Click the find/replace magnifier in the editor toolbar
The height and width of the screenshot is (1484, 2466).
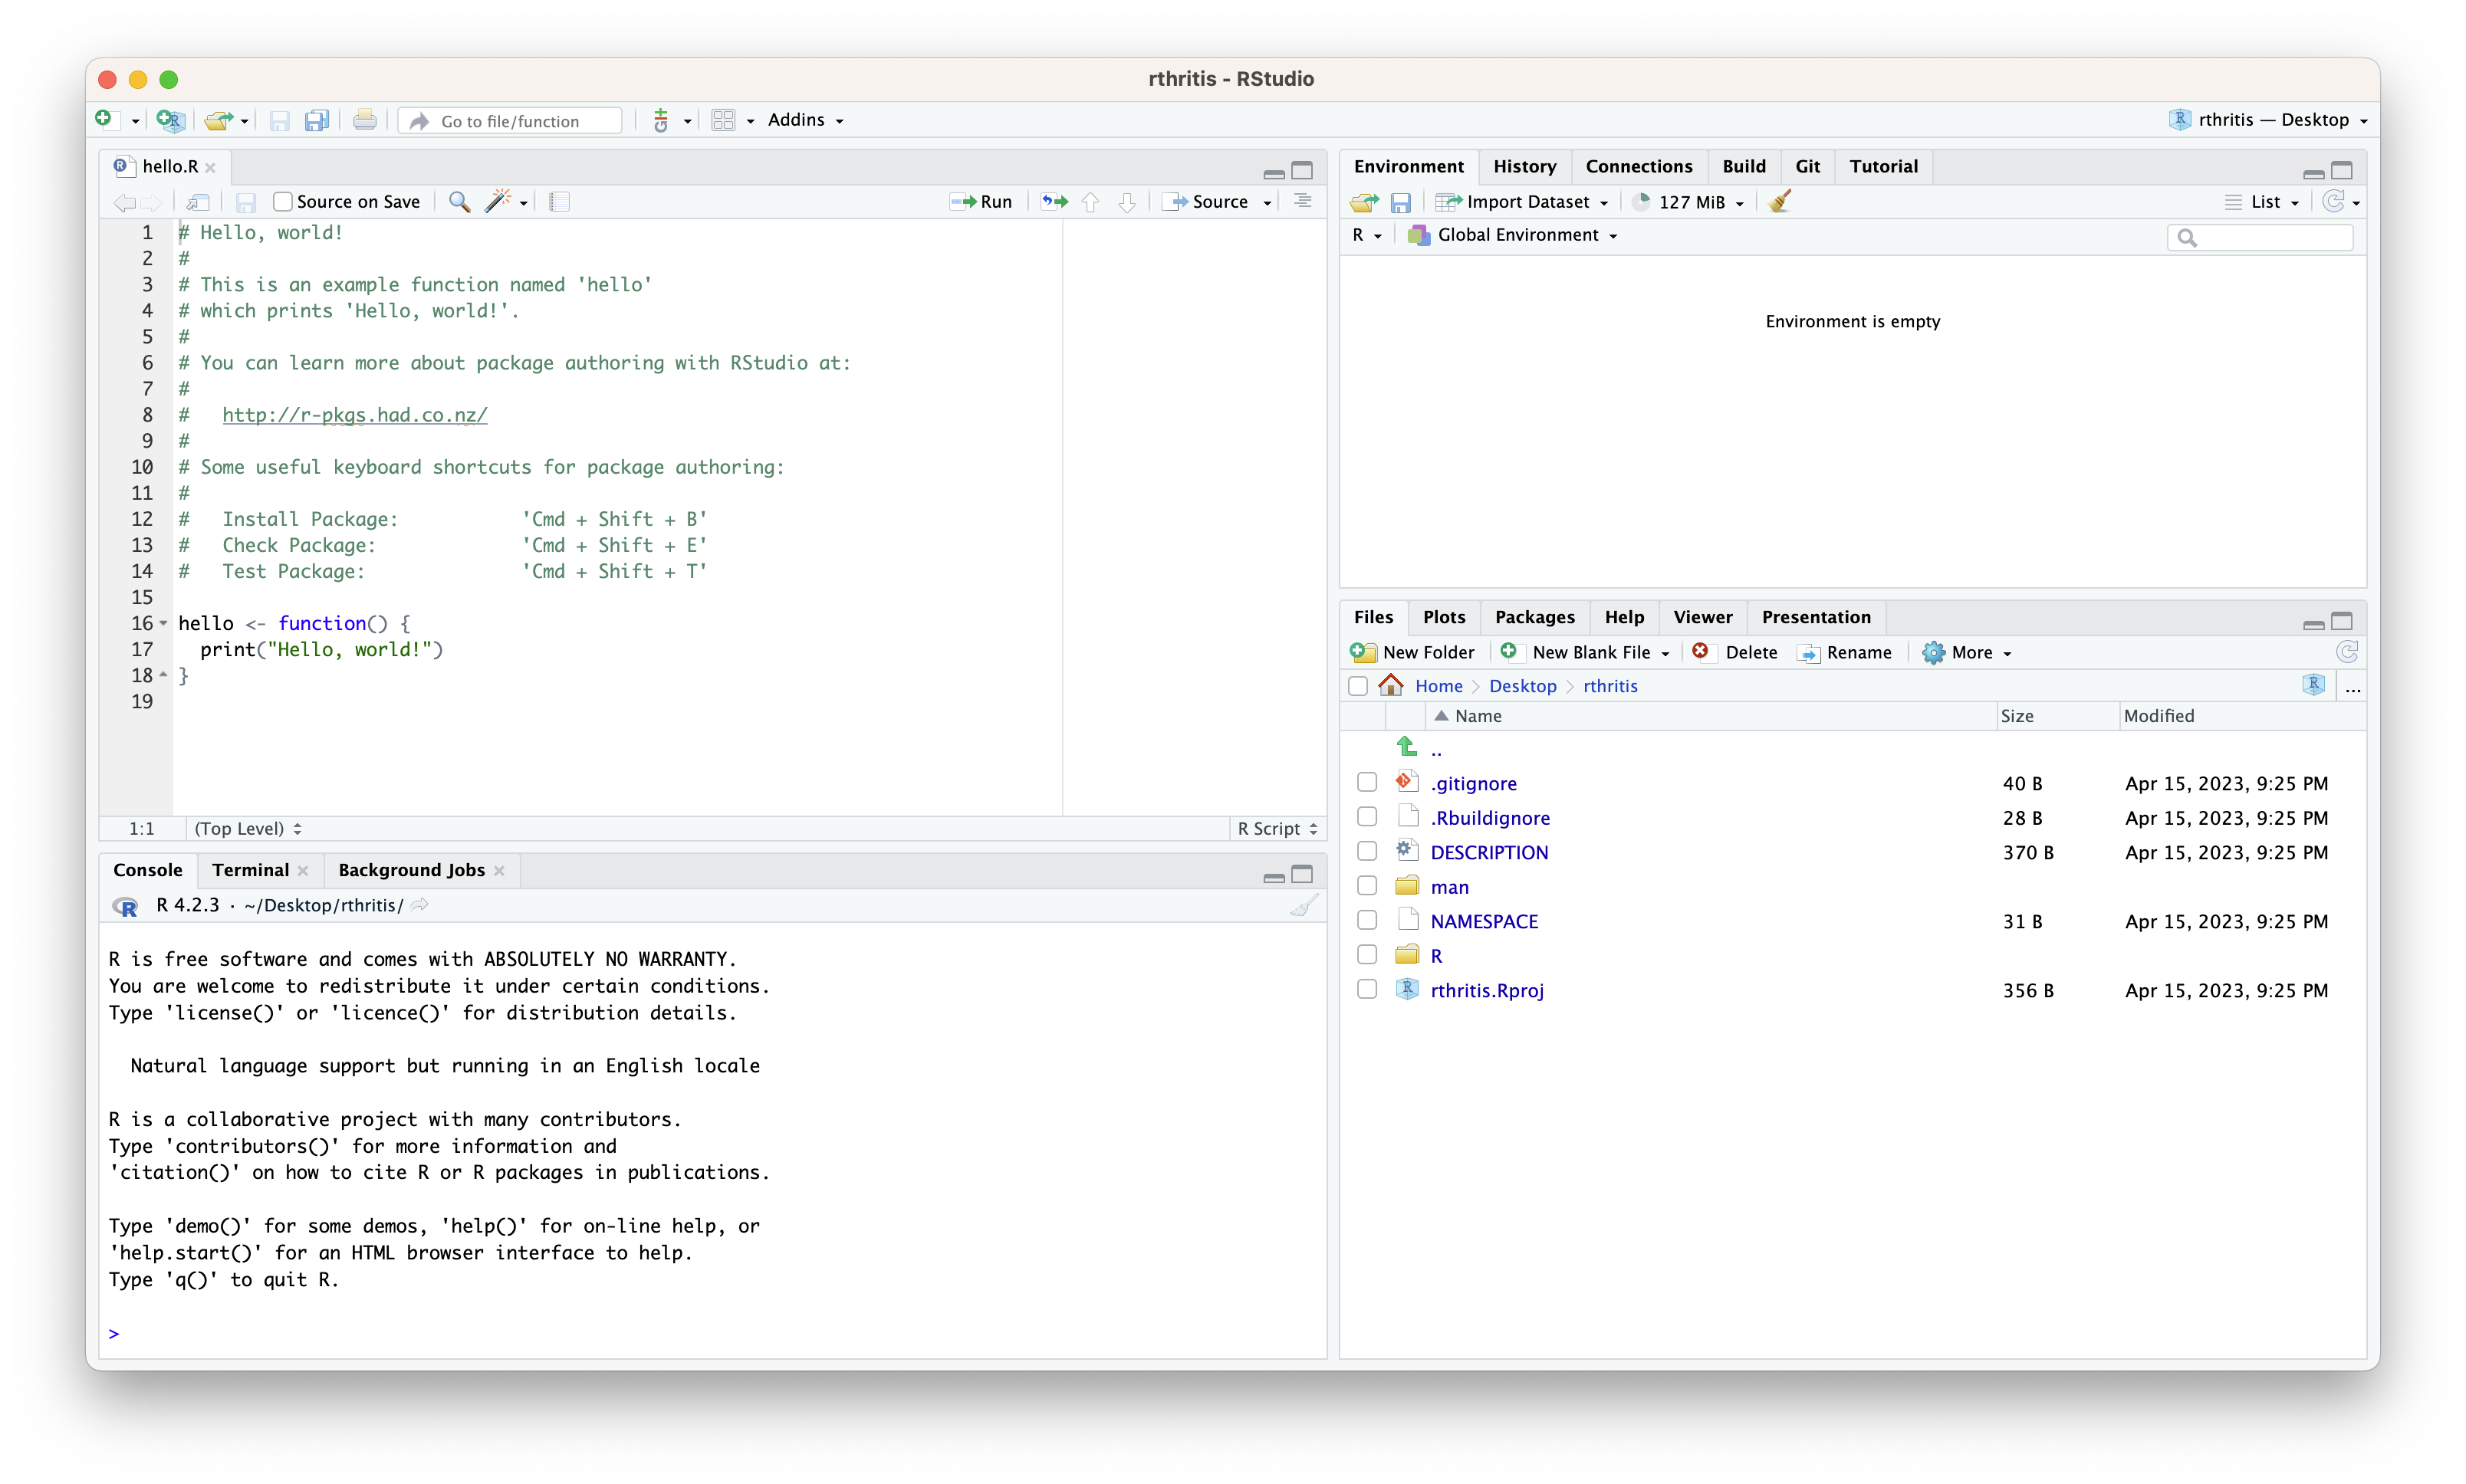[459, 202]
